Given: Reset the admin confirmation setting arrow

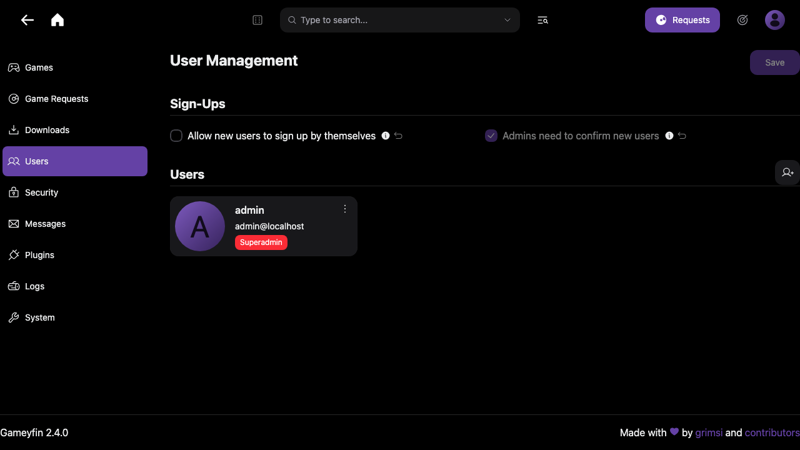Looking at the screenshot, I should [682, 136].
